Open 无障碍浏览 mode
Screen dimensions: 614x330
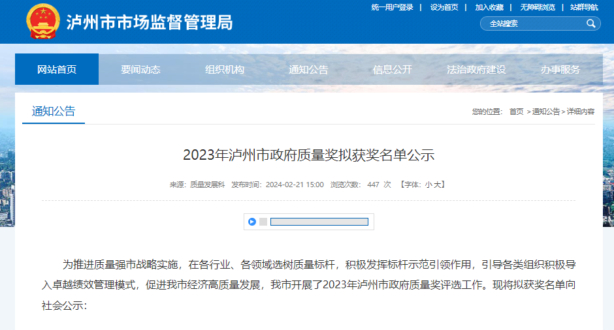coord(537,7)
